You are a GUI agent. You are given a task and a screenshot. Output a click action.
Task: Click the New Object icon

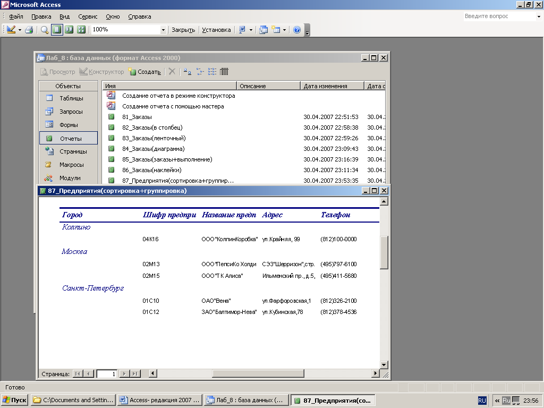pos(276,30)
